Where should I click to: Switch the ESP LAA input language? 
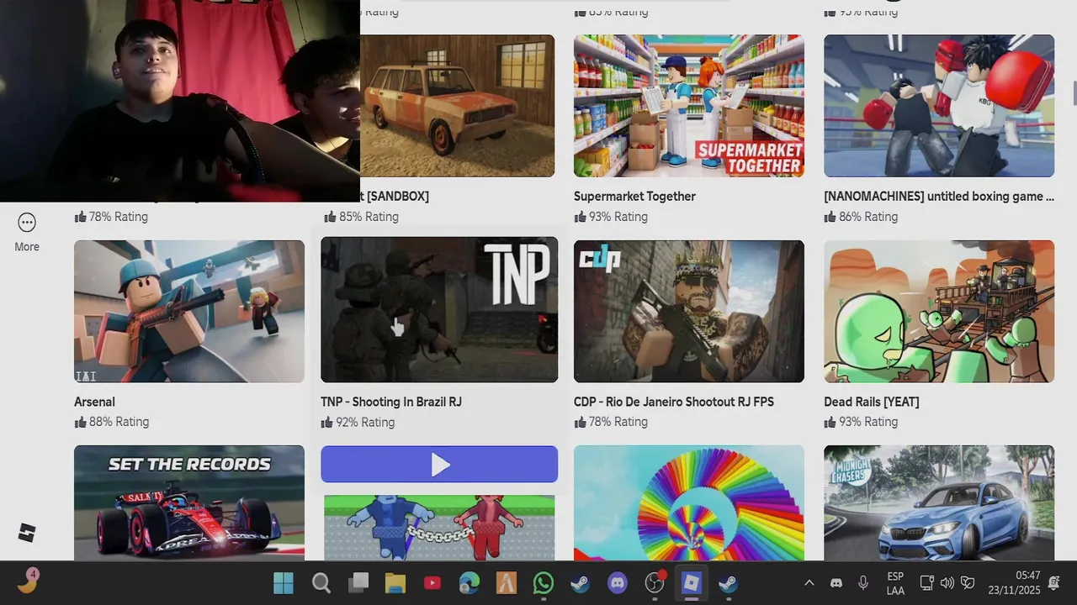(x=895, y=583)
